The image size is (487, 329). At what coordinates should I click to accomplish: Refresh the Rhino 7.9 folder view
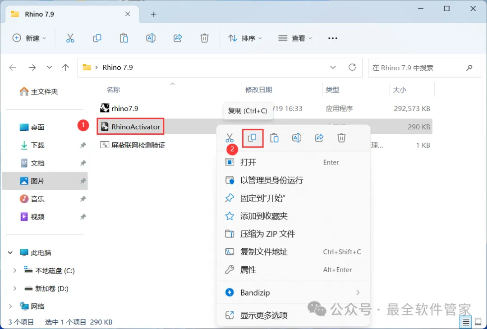click(x=352, y=67)
